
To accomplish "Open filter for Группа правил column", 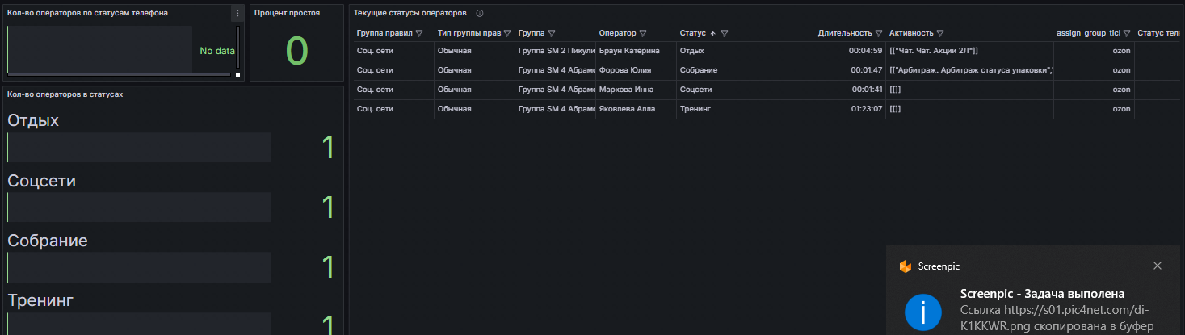I will (x=419, y=34).
